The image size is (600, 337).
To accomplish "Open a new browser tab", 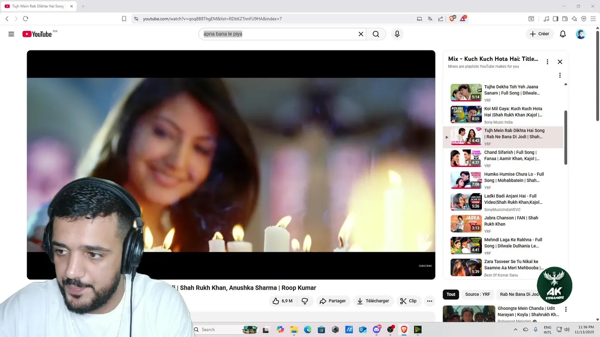I will 83,6.
